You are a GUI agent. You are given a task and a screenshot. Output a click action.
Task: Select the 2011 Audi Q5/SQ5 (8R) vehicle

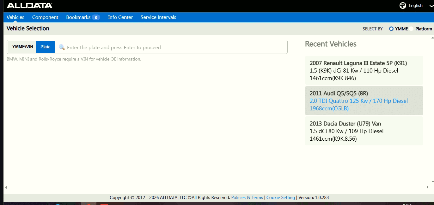(x=364, y=101)
